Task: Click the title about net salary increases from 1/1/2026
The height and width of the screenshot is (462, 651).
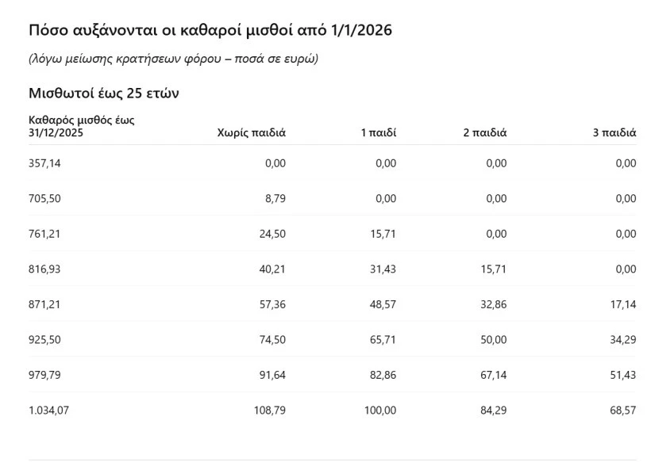Action: click(x=210, y=31)
